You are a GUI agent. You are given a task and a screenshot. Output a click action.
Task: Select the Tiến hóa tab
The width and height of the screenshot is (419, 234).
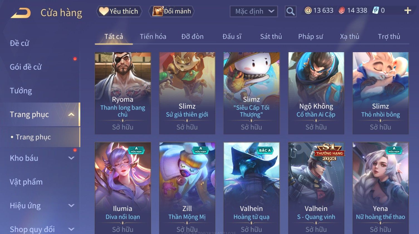tap(153, 36)
